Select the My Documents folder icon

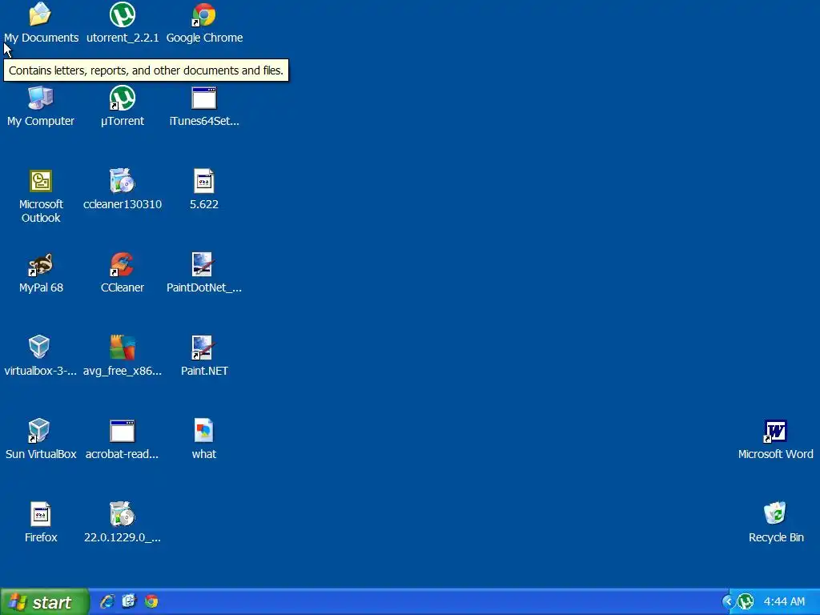coord(40,14)
